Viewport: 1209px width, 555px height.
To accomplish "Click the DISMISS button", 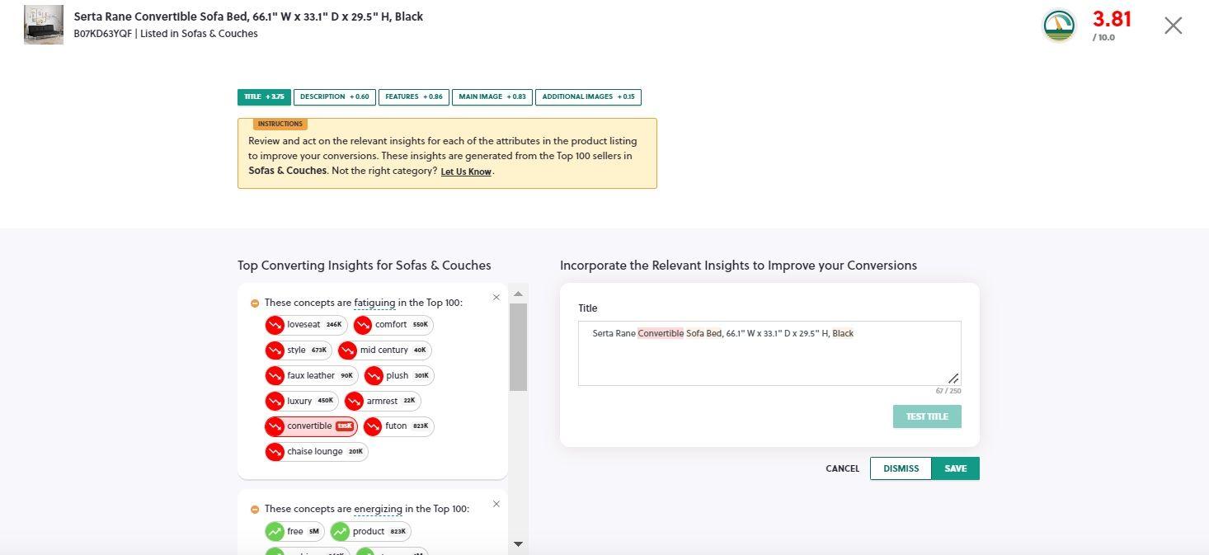I will click(901, 468).
